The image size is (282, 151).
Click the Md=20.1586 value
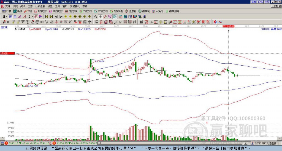coord(68,29)
